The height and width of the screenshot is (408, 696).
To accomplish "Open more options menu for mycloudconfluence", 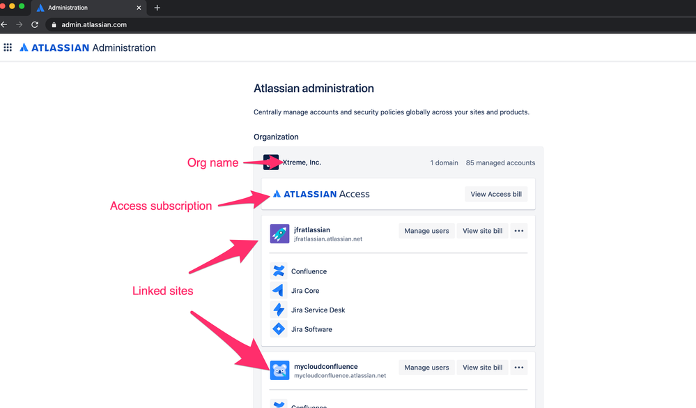I will pyautogui.click(x=519, y=367).
